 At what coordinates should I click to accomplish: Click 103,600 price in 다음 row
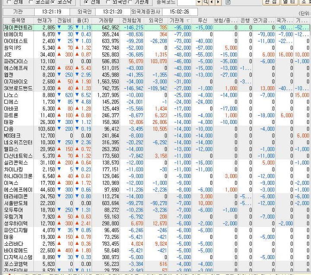click(46, 129)
